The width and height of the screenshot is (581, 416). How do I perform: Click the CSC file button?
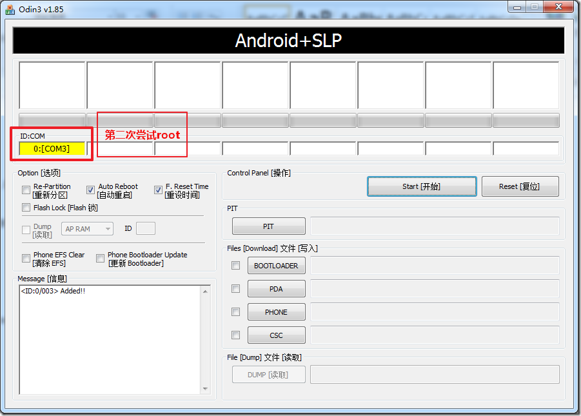click(x=277, y=335)
